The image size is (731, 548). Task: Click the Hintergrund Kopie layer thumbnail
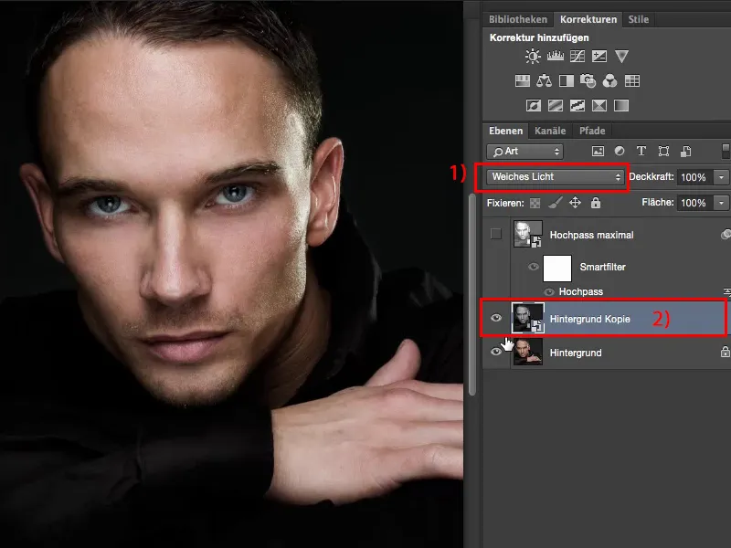point(528,318)
